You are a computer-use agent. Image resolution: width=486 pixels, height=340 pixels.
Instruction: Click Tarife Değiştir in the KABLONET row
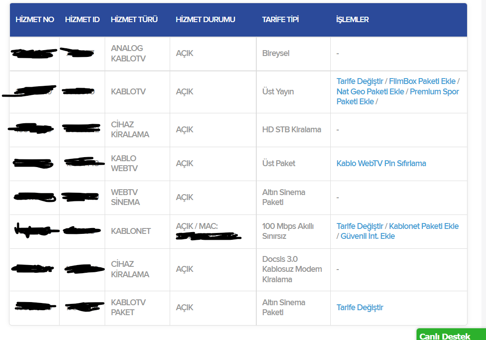coord(360,226)
